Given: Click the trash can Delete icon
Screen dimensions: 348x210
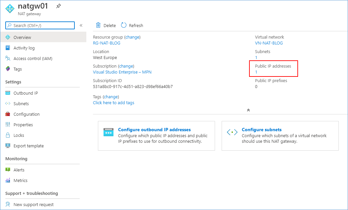Looking at the screenshot, I should 98,25.
